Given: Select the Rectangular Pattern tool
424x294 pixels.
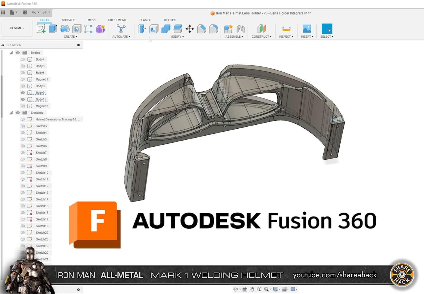Looking at the screenshot, I should pos(88,29).
